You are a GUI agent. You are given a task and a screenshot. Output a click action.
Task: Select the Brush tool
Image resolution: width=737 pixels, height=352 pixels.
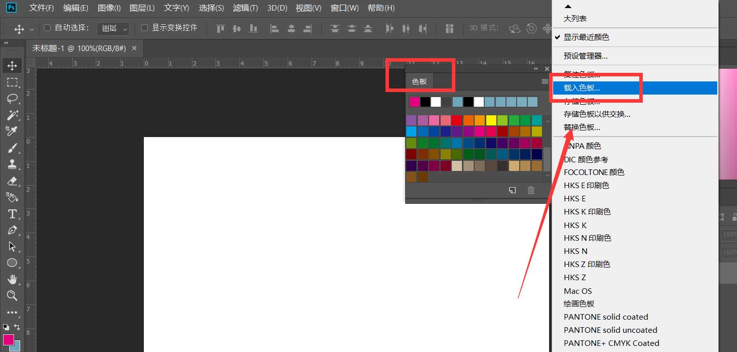(12, 148)
